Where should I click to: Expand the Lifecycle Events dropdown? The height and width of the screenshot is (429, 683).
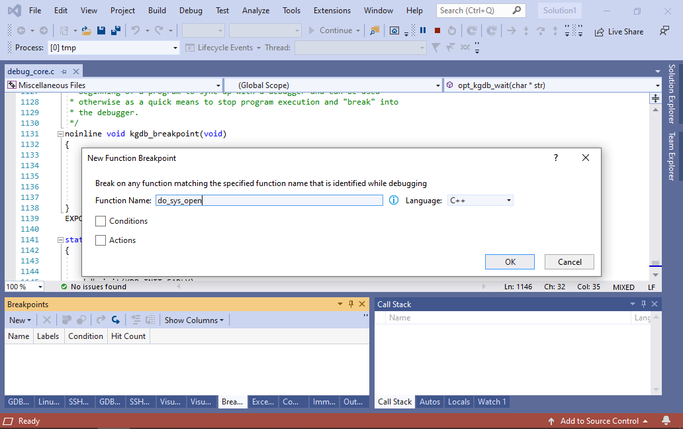pyautogui.click(x=259, y=48)
